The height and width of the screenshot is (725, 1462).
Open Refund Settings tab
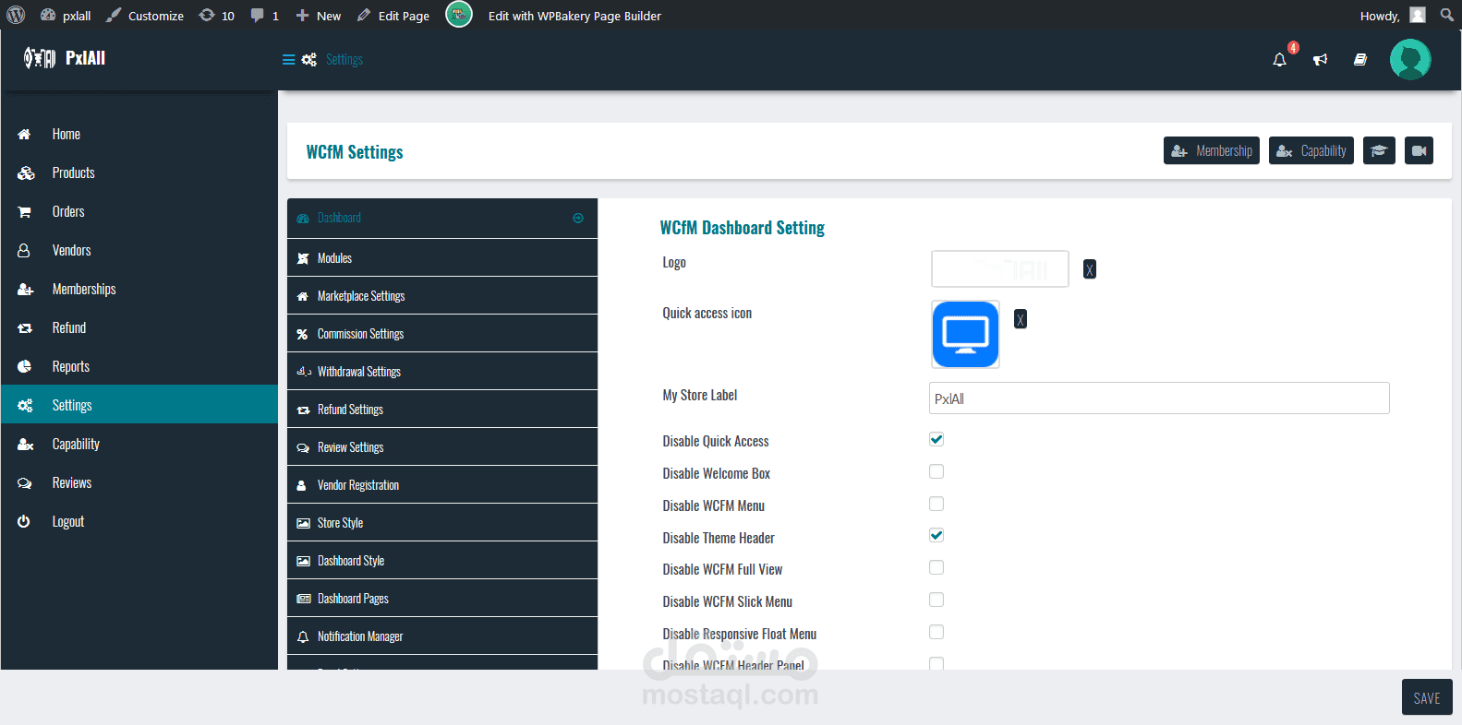click(442, 410)
